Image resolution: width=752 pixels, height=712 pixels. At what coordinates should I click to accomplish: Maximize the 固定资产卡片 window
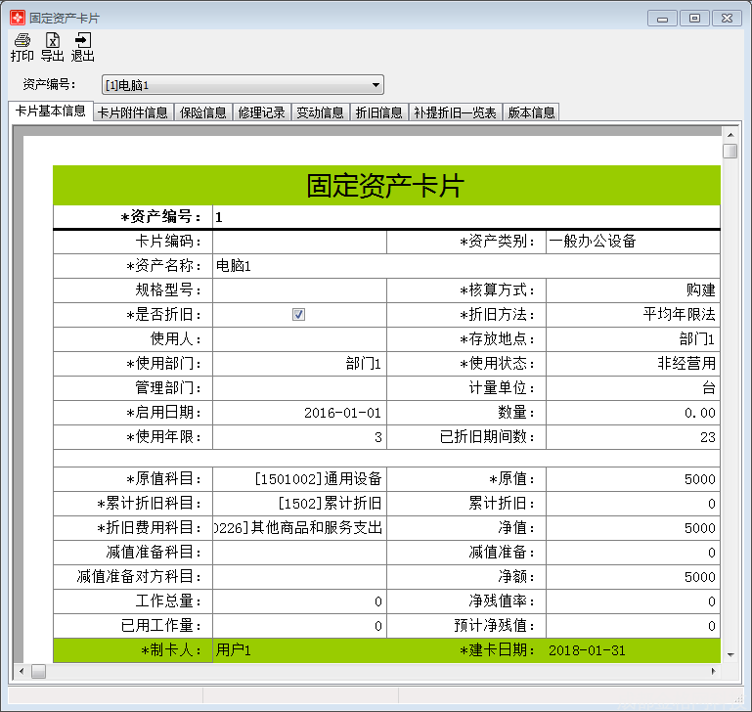point(694,18)
